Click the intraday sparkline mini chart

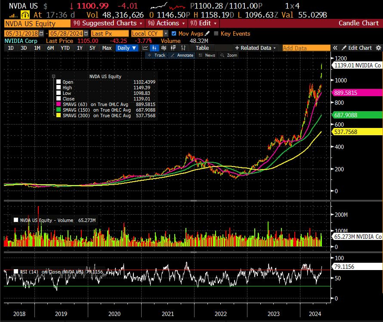click(168, 6)
